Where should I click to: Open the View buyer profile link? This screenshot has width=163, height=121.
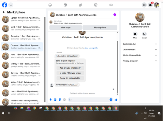pyautogui.click(x=91, y=48)
